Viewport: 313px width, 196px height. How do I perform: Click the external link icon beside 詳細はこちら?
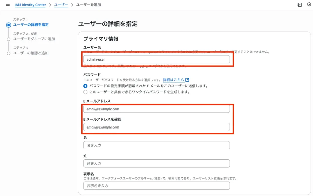coord(187,80)
